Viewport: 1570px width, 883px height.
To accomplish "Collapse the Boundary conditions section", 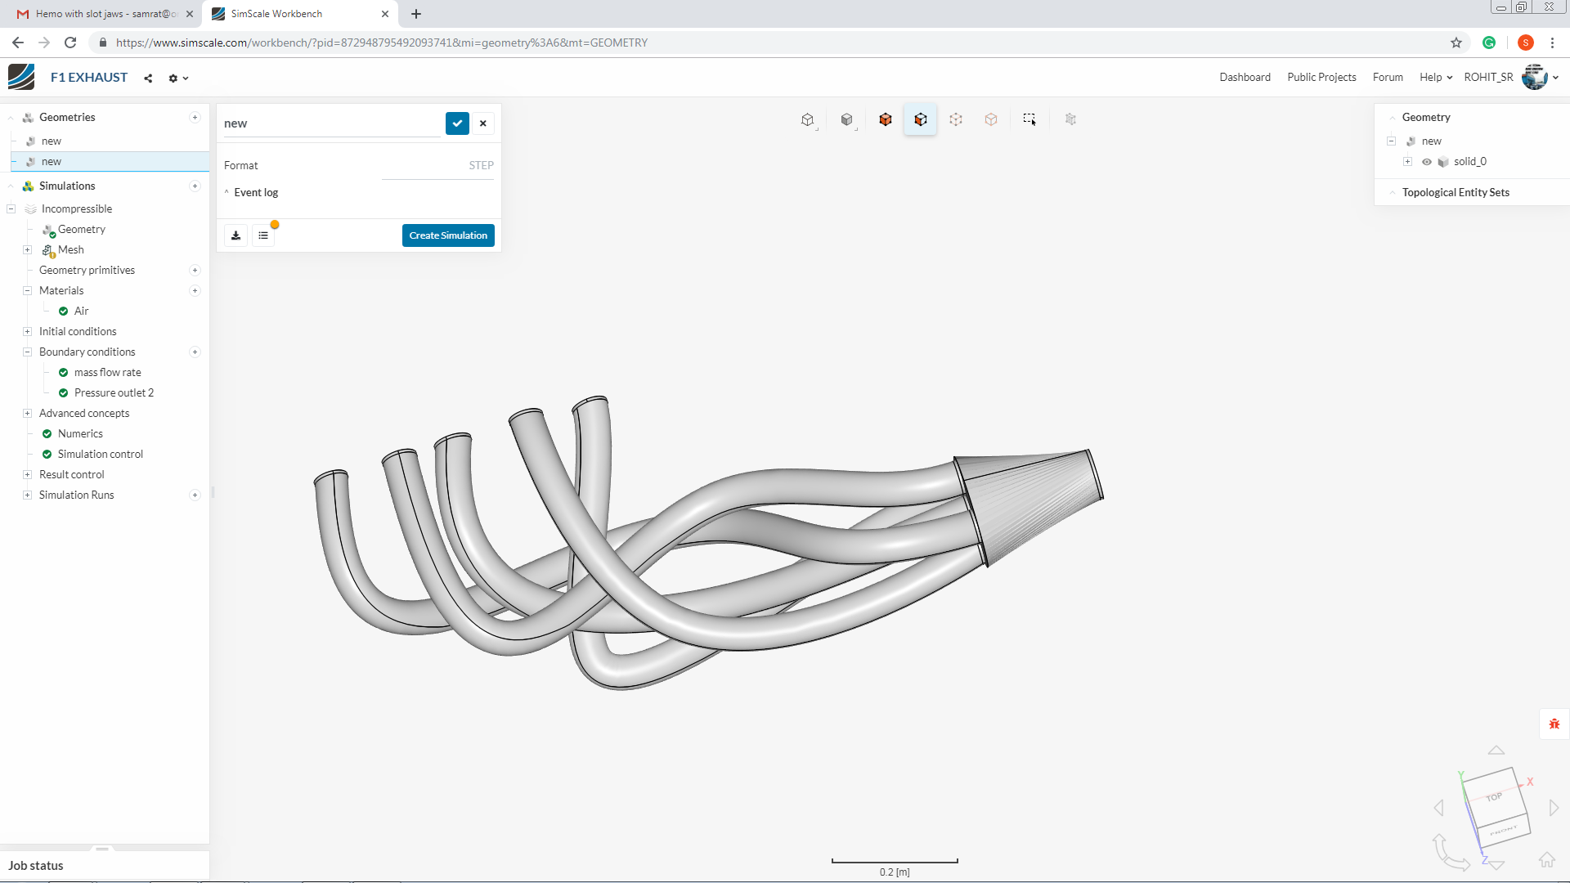I will point(27,352).
